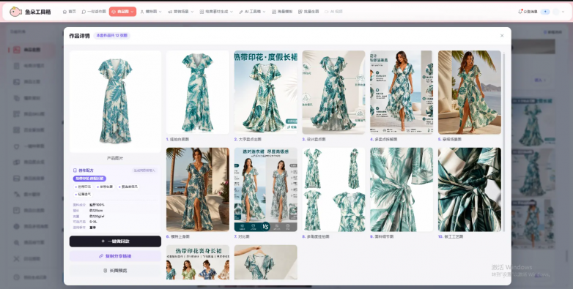Open thumbnail 8 multi-angle dress views

point(333,189)
